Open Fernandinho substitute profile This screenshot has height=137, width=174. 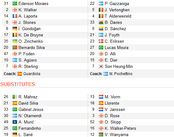pos(30,128)
